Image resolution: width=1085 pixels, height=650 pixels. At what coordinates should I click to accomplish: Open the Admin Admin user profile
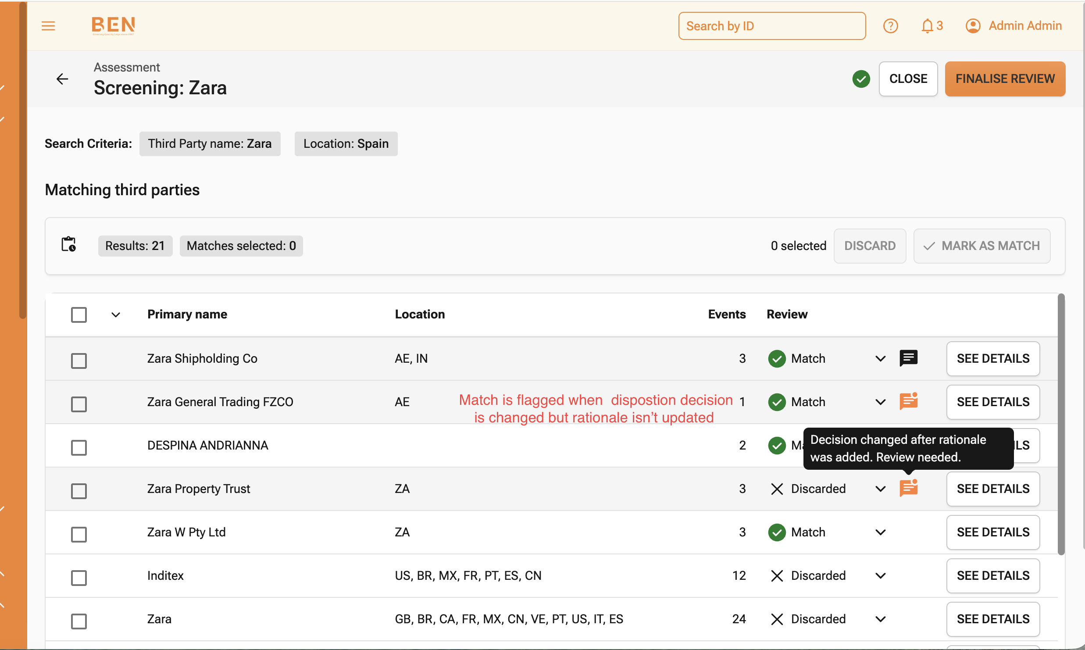point(1014,26)
